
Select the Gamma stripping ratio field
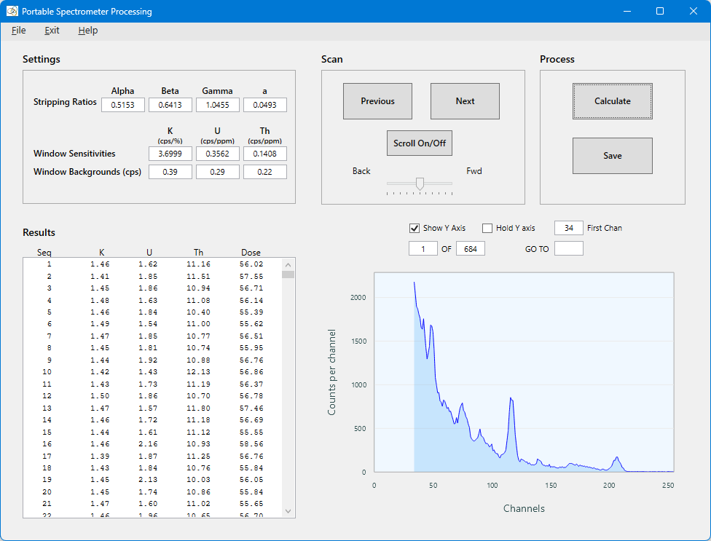pos(217,106)
